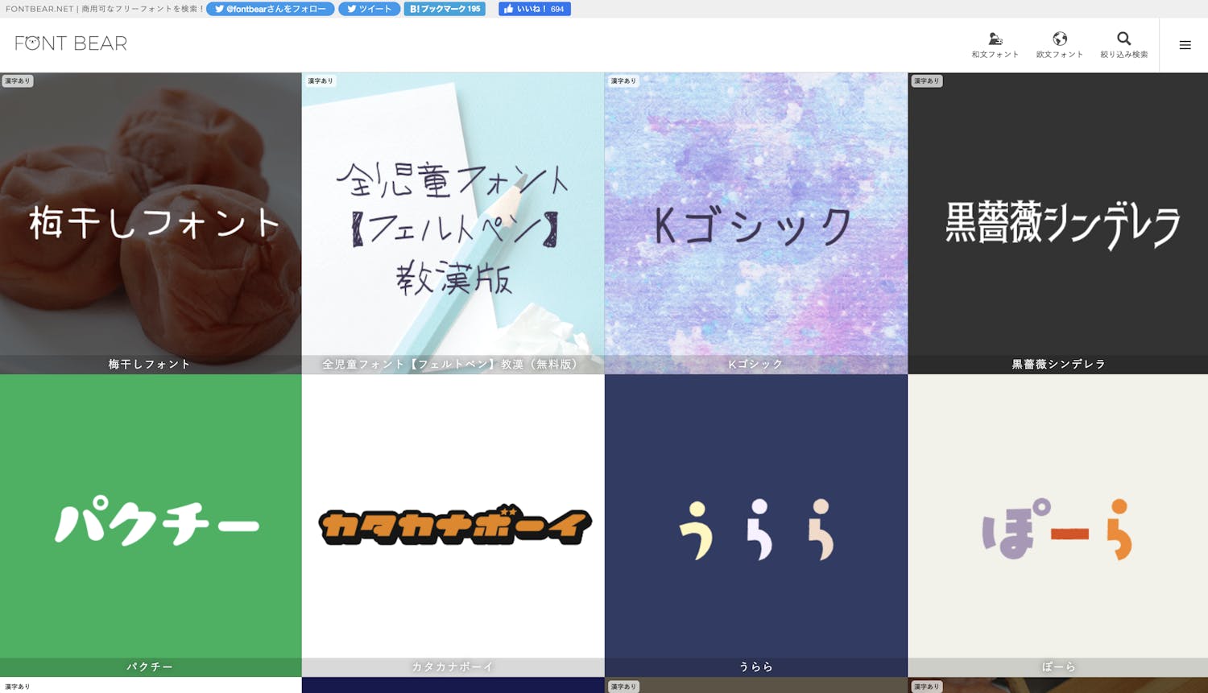Click the FONT BEAR logo
Image resolution: width=1208 pixels, height=693 pixels.
pyautogui.click(x=71, y=43)
